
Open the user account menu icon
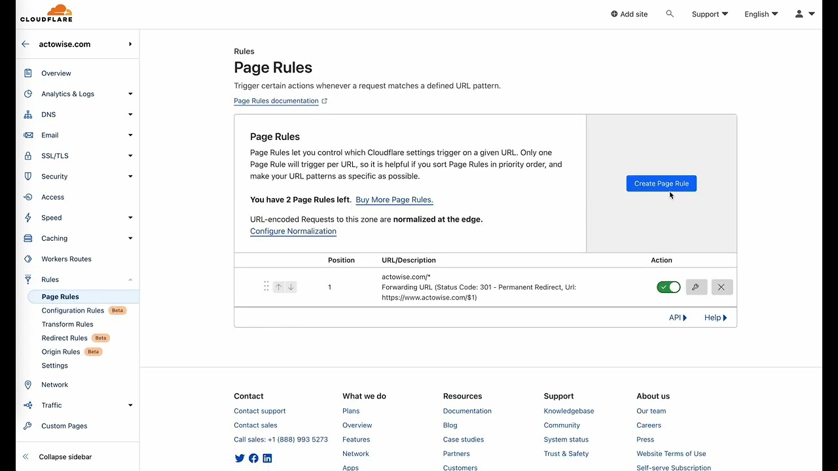(x=804, y=14)
